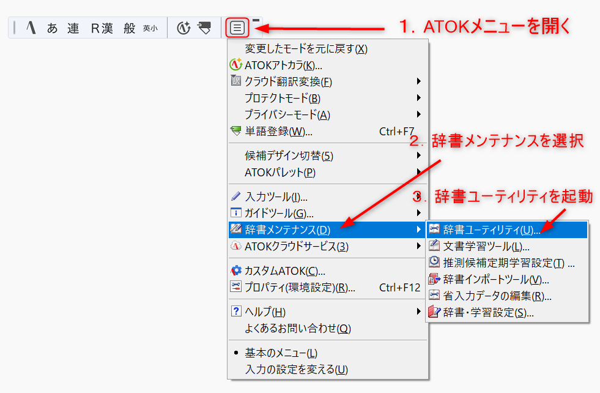This screenshot has height=393, width=600.
Task: Click the 辞書インポートツール icon
Action: [434, 279]
